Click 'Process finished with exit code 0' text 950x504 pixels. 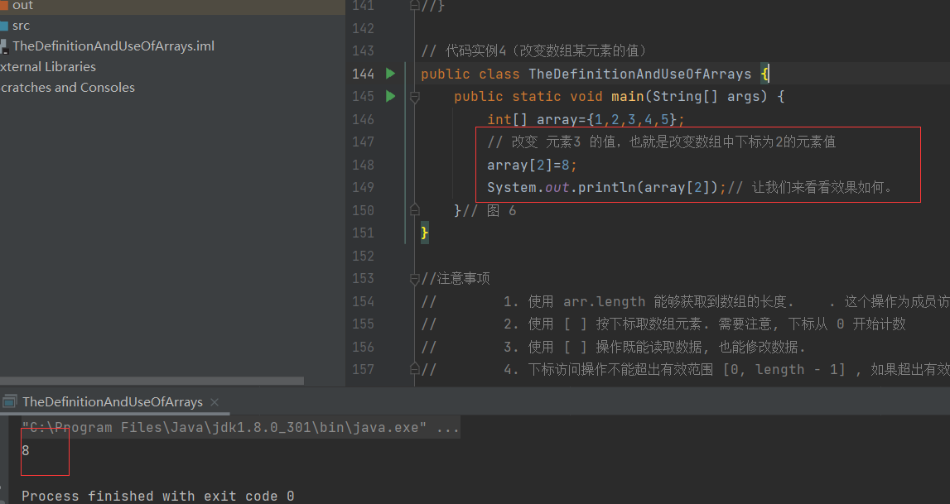tap(158, 496)
